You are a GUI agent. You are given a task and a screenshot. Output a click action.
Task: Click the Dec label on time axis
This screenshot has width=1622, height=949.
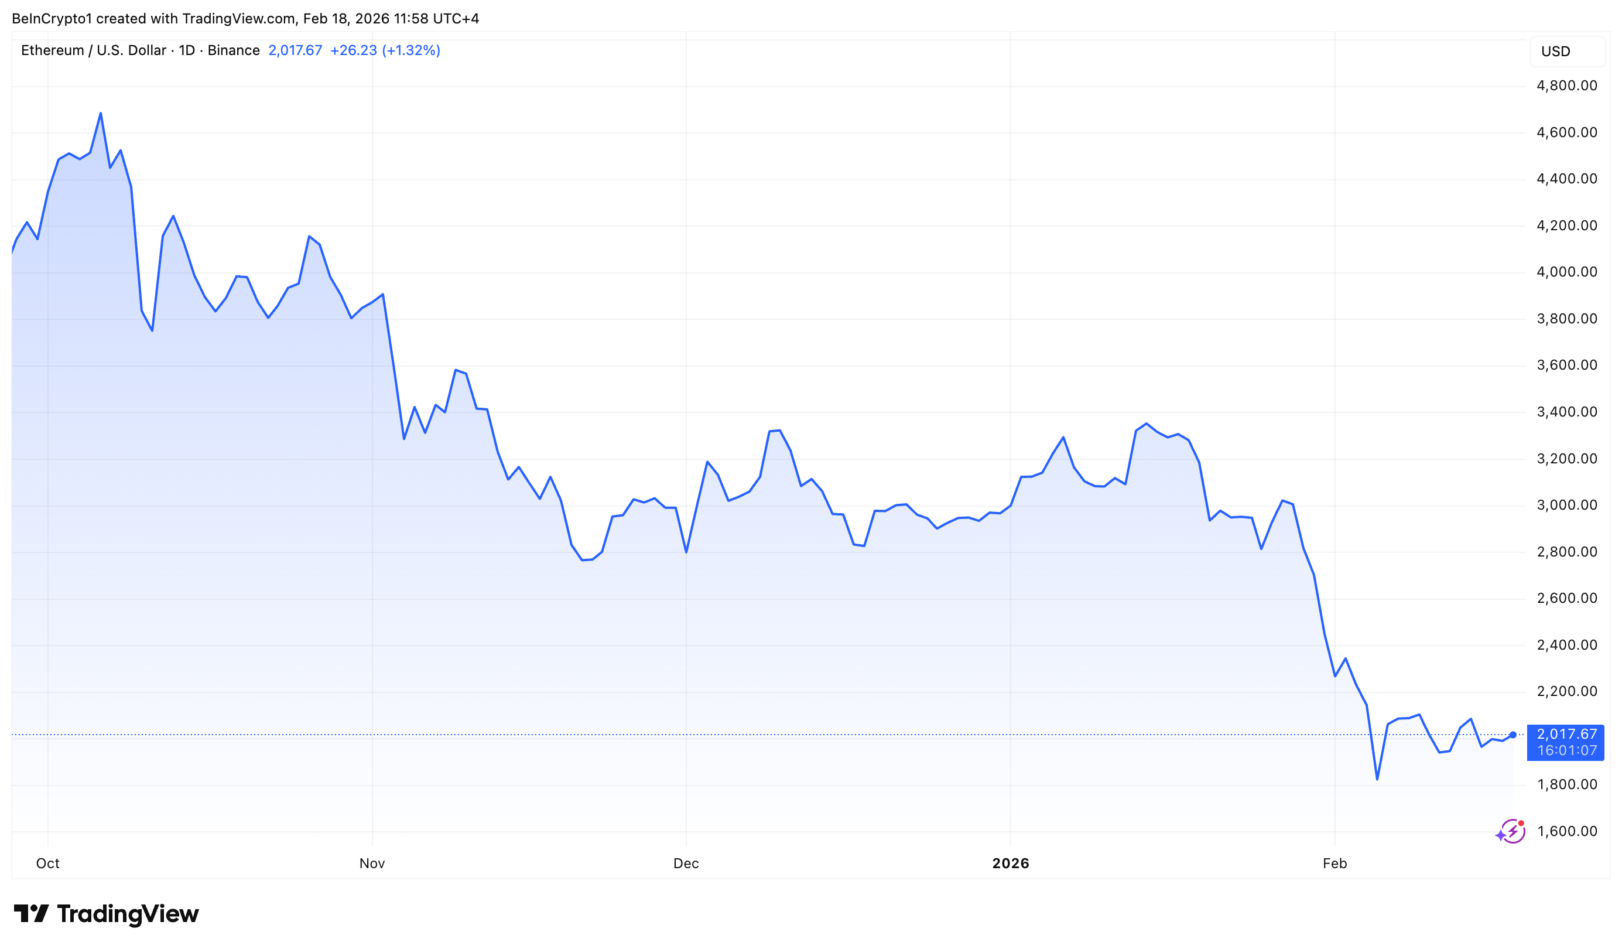(x=686, y=863)
